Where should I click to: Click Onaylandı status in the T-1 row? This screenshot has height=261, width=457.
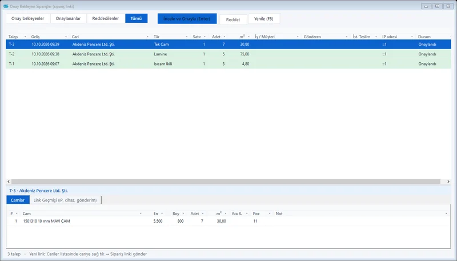click(427, 64)
